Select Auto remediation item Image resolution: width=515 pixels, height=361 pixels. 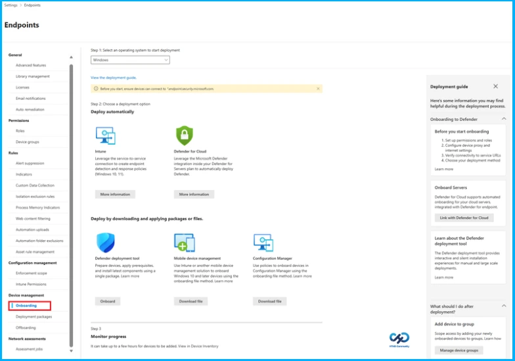[30, 109]
